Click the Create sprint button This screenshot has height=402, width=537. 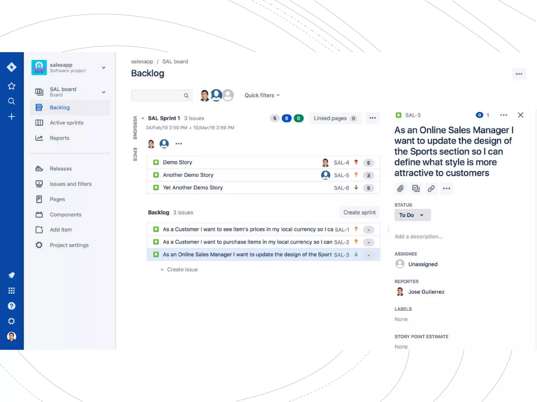pos(359,213)
